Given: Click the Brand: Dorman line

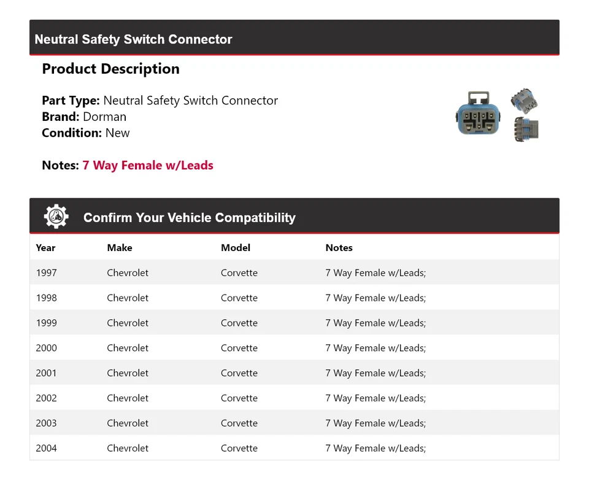Looking at the screenshot, I should tap(84, 117).
